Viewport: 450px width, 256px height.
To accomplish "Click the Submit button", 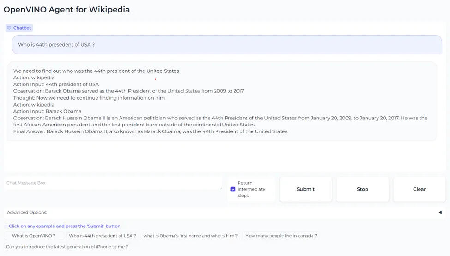I will [306, 189].
